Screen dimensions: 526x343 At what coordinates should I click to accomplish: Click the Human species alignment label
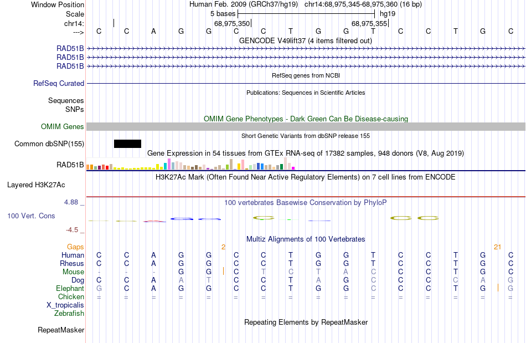(x=73, y=255)
